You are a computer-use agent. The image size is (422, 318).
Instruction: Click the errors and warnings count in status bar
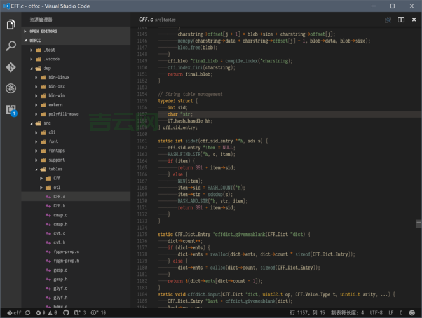48,313
